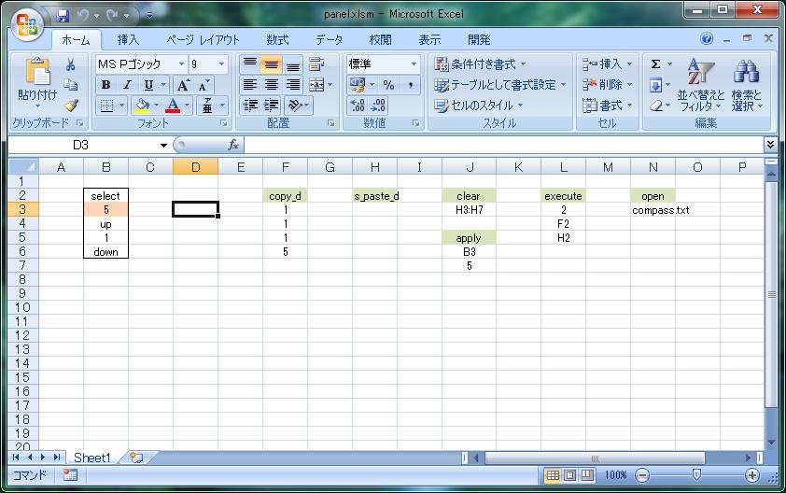Open the Name Box dropdown arrow
The width and height of the screenshot is (786, 493).
(163, 146)
